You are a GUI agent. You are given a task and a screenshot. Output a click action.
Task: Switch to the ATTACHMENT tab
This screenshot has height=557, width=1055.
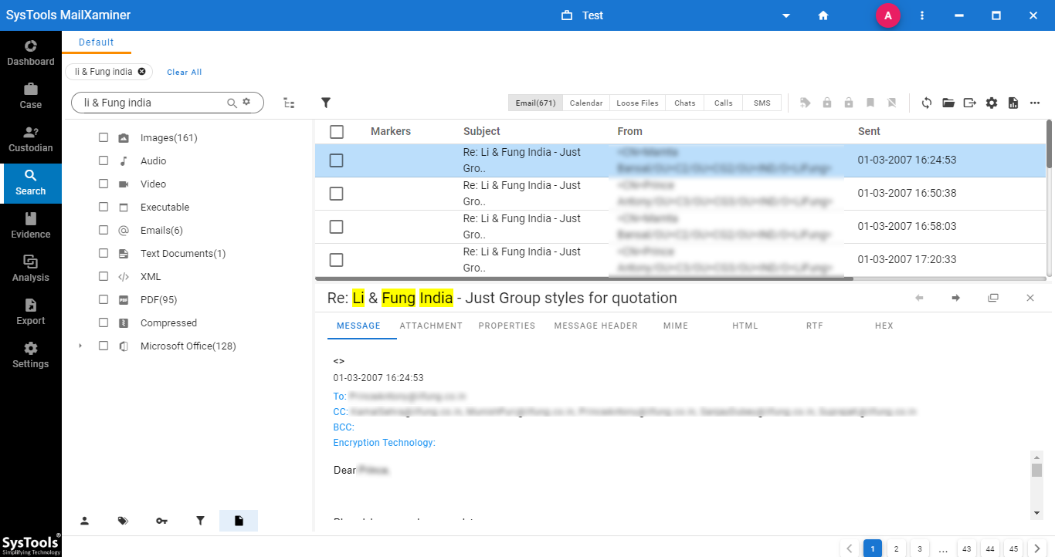[431, 326]
